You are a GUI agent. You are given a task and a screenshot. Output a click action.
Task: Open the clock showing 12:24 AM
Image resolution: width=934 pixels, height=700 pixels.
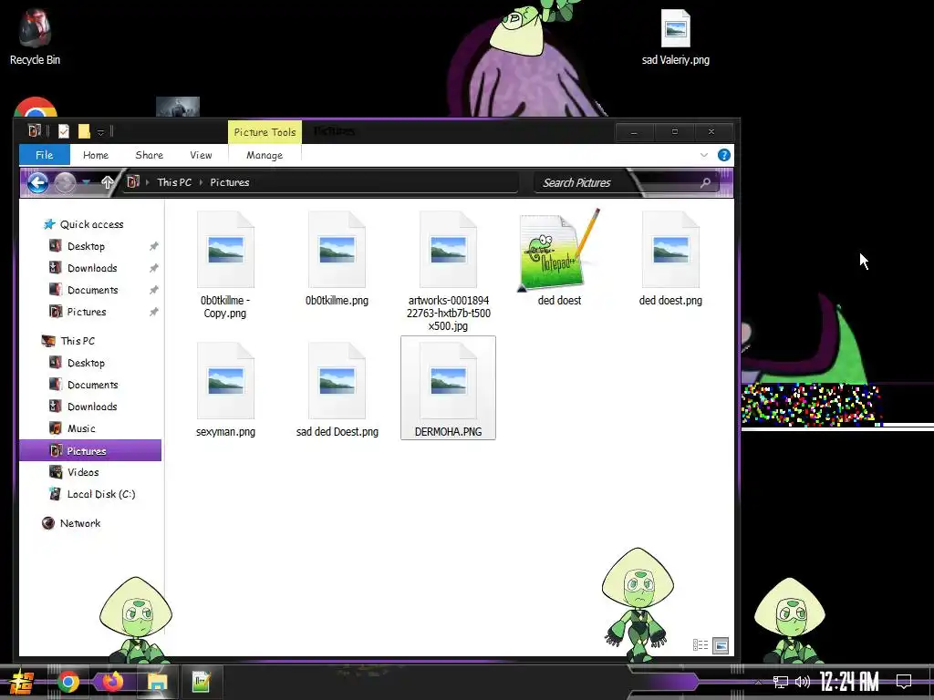click(x=849, y=682)
